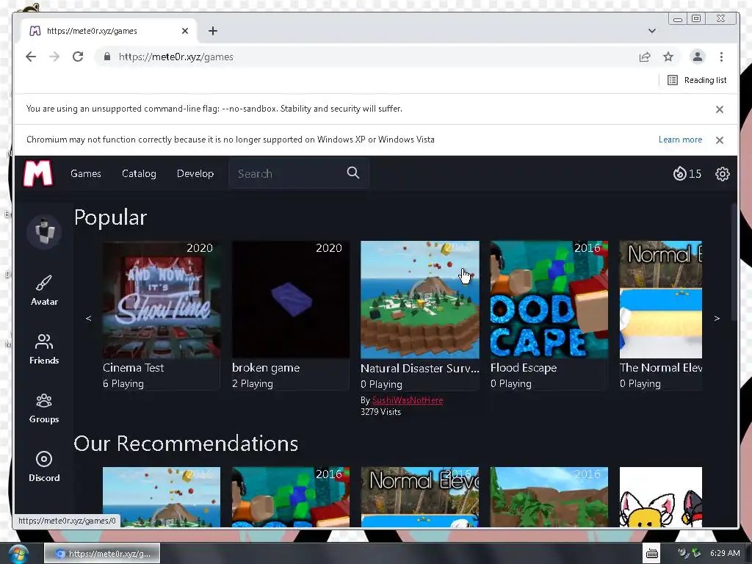Click the taskbar clock showing 6:29 AM
752x564 pixels.
click(725, 553)
